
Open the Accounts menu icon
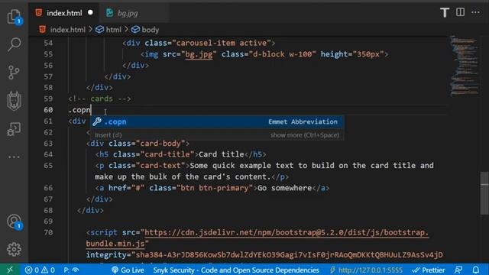[14, 222]
